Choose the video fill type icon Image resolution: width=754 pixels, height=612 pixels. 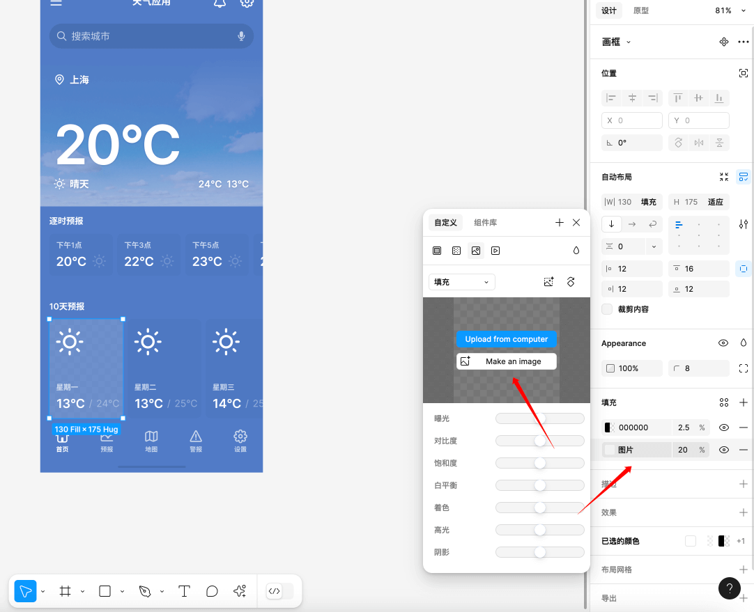click(x=495, y=251)
